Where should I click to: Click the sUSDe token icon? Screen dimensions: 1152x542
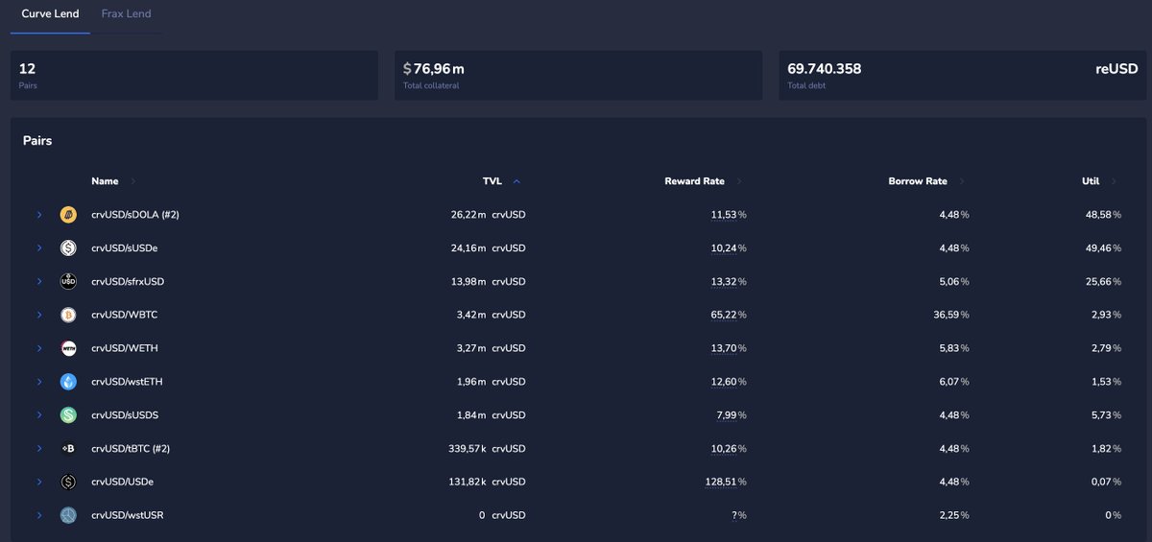pyautogui.click(x=68, y=248)
